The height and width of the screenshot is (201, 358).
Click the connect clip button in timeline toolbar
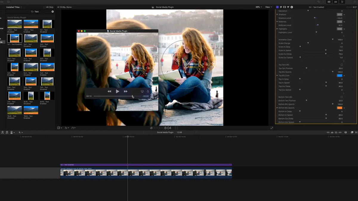pyautogui.click(x=3, y=132)
